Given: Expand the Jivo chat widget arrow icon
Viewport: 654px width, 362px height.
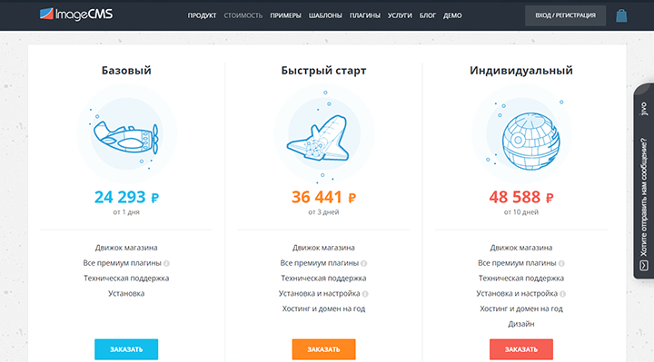Looking at the screenshot, I should coord(644,265).
